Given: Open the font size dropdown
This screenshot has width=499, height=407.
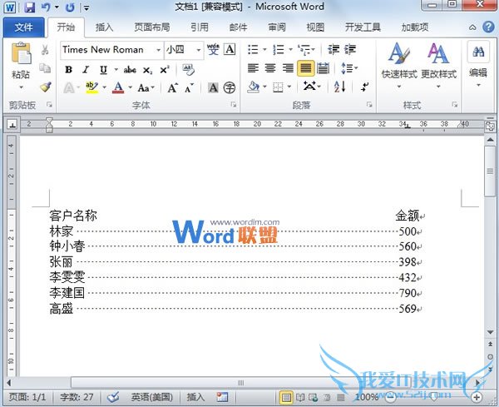Looking at the screenshot, I should (x=198, y=50).
